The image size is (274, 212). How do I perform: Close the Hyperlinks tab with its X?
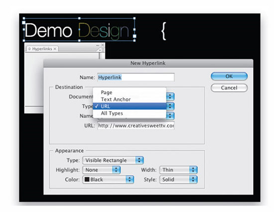click(55, 49)
